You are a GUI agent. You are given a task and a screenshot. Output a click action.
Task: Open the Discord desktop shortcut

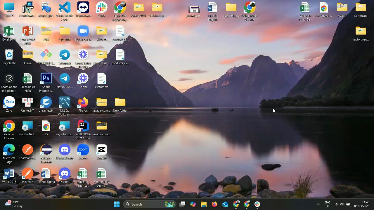click(65, 176)
